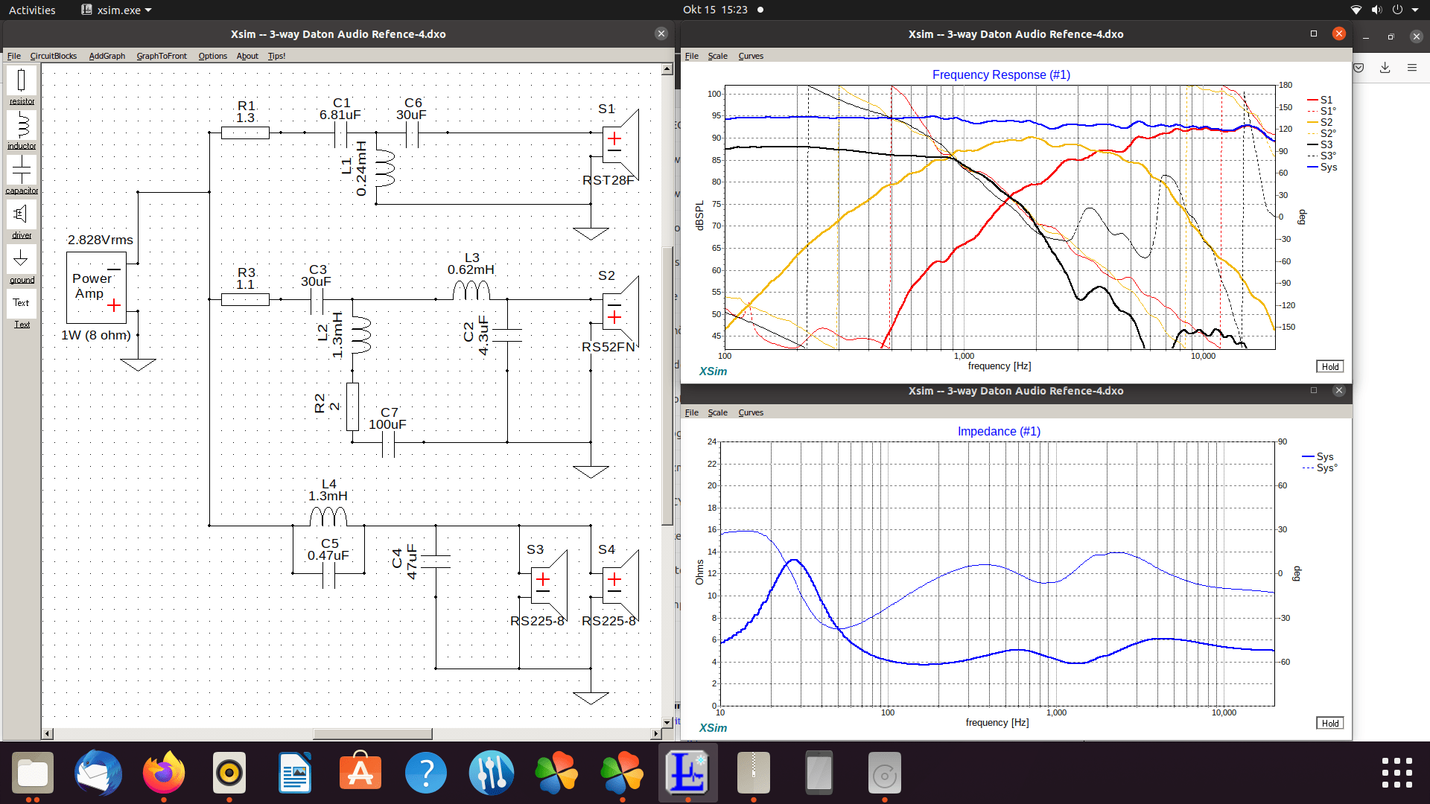Open LibreOffice Writer from the dock
This screenshot has height=804, width=1430.
pos(295,773)
